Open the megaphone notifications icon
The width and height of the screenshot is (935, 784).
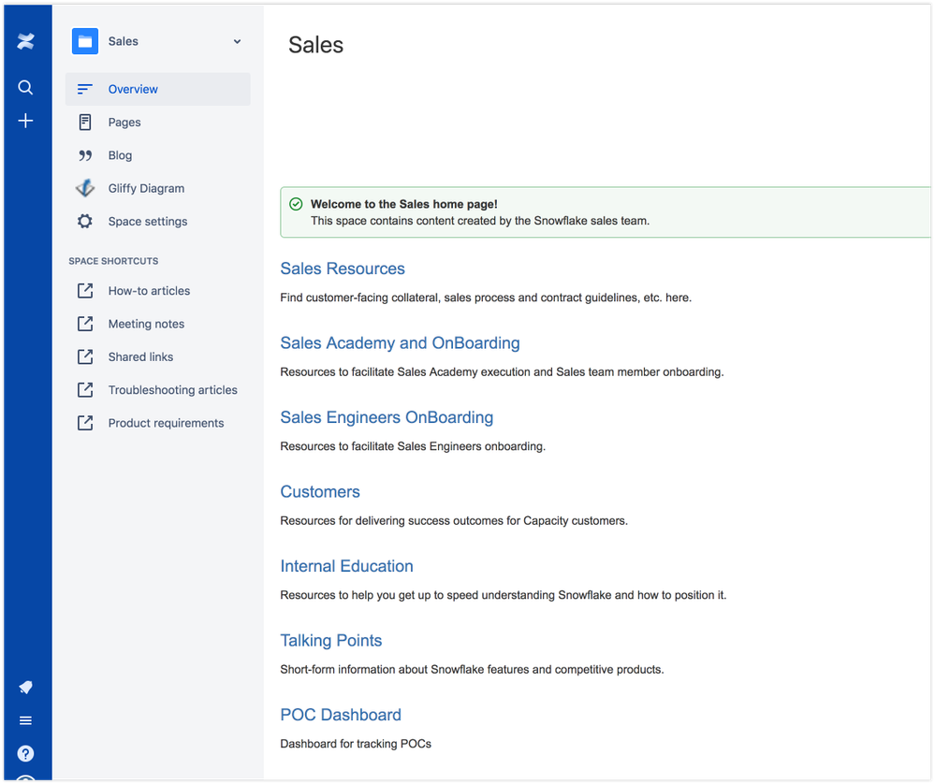pyautogui.click(x=25, y=687)
